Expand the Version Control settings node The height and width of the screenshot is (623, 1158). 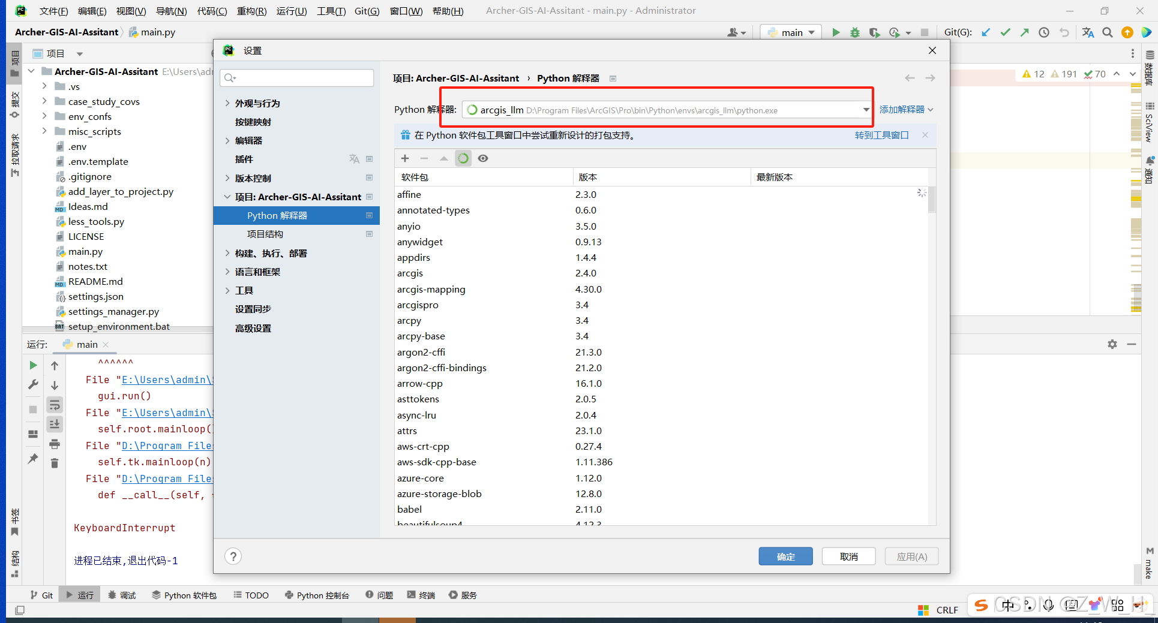tap(227, 178)
